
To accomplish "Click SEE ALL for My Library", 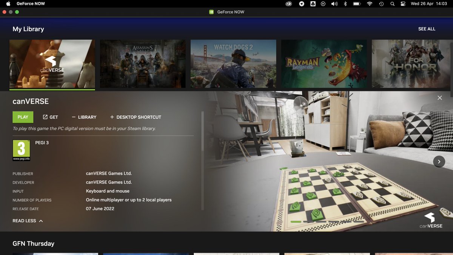I will click(x=427, y=29).
